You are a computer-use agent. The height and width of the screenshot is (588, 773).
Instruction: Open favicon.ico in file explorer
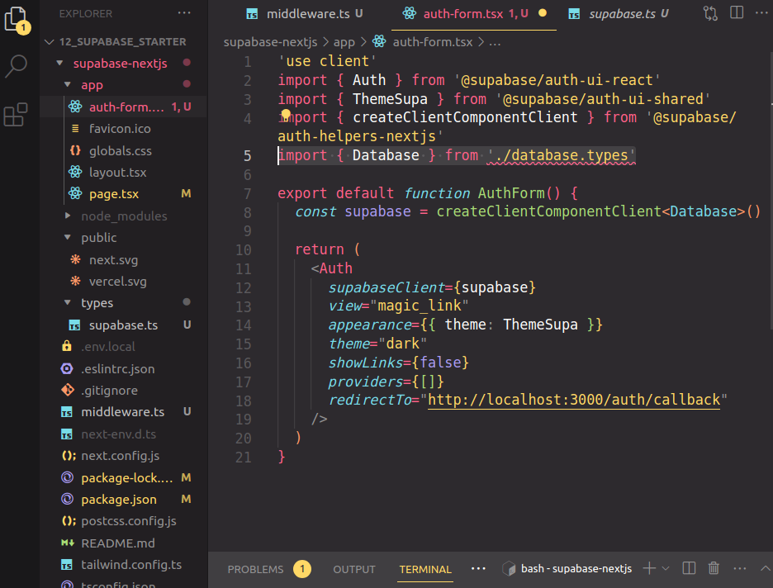[123, 129]
